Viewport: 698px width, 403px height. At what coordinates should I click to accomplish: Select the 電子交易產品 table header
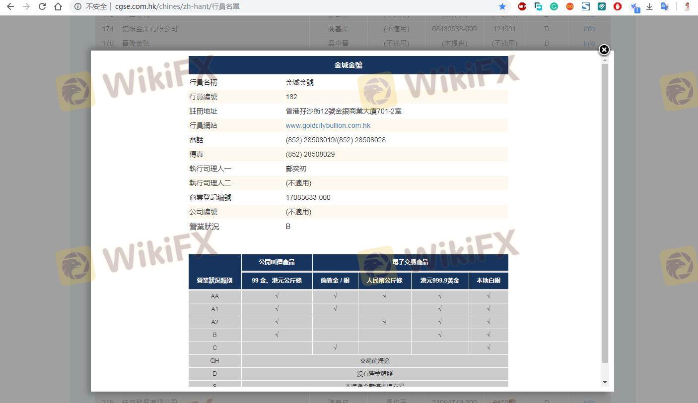click(x=410, y=262)
